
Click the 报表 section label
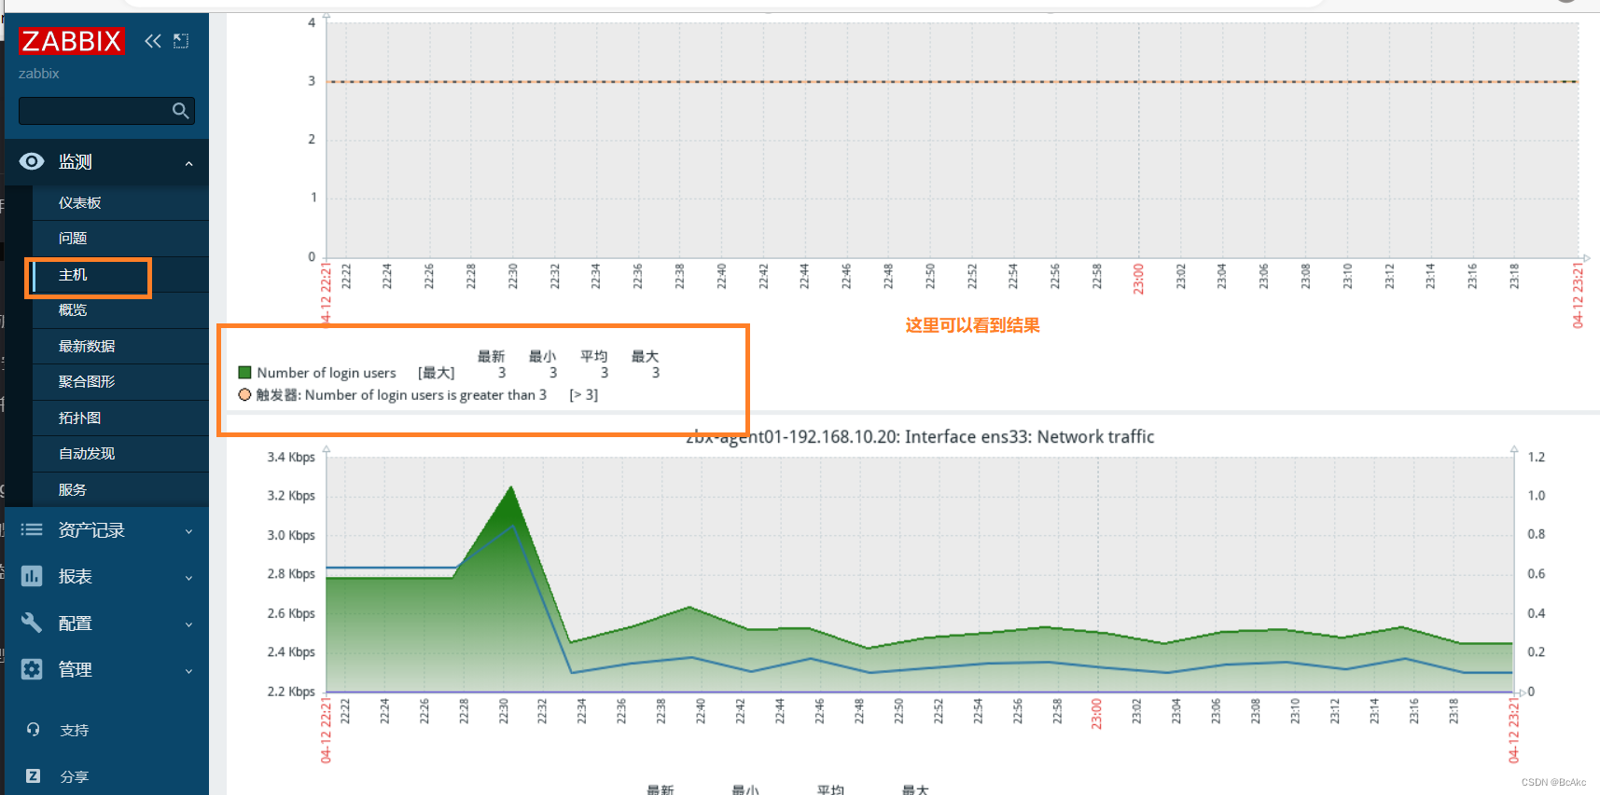(x=76, y=576)
